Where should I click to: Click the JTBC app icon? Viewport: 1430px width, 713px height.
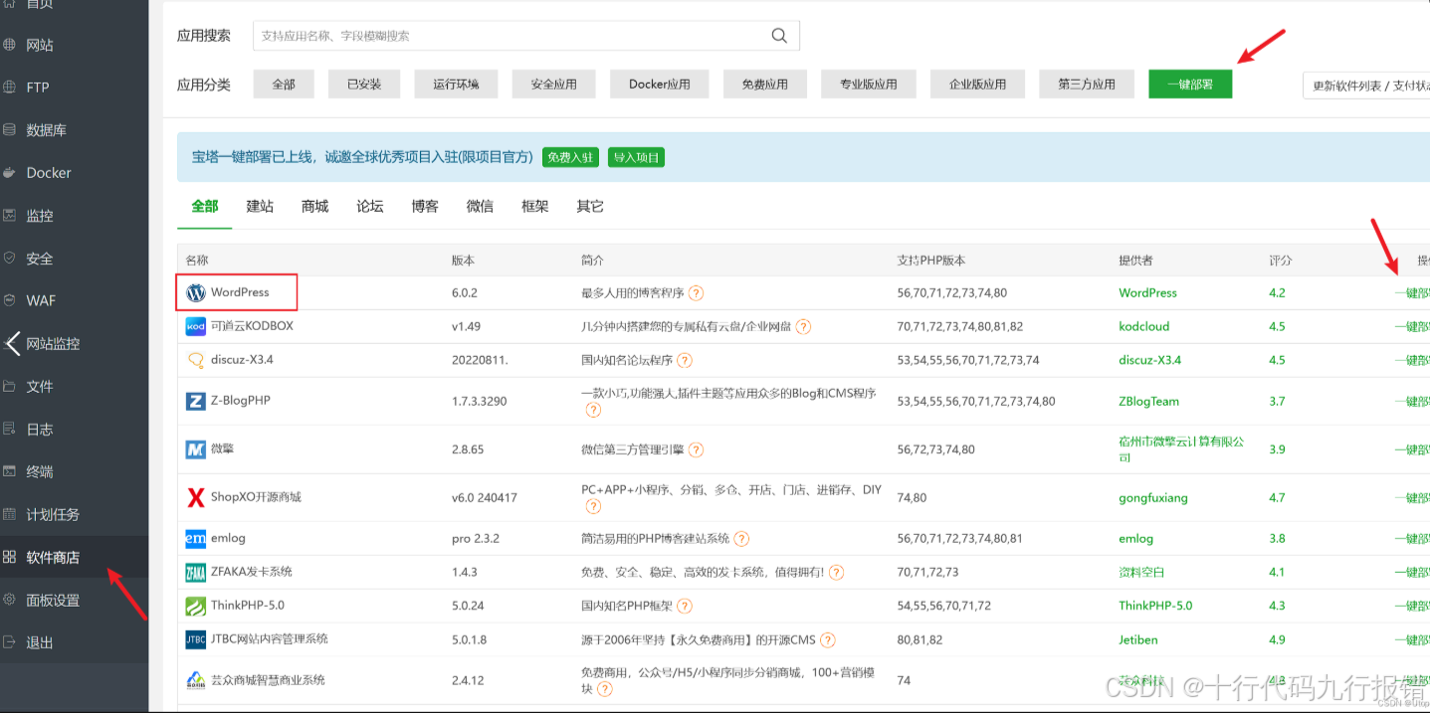(x=196, y=639)
